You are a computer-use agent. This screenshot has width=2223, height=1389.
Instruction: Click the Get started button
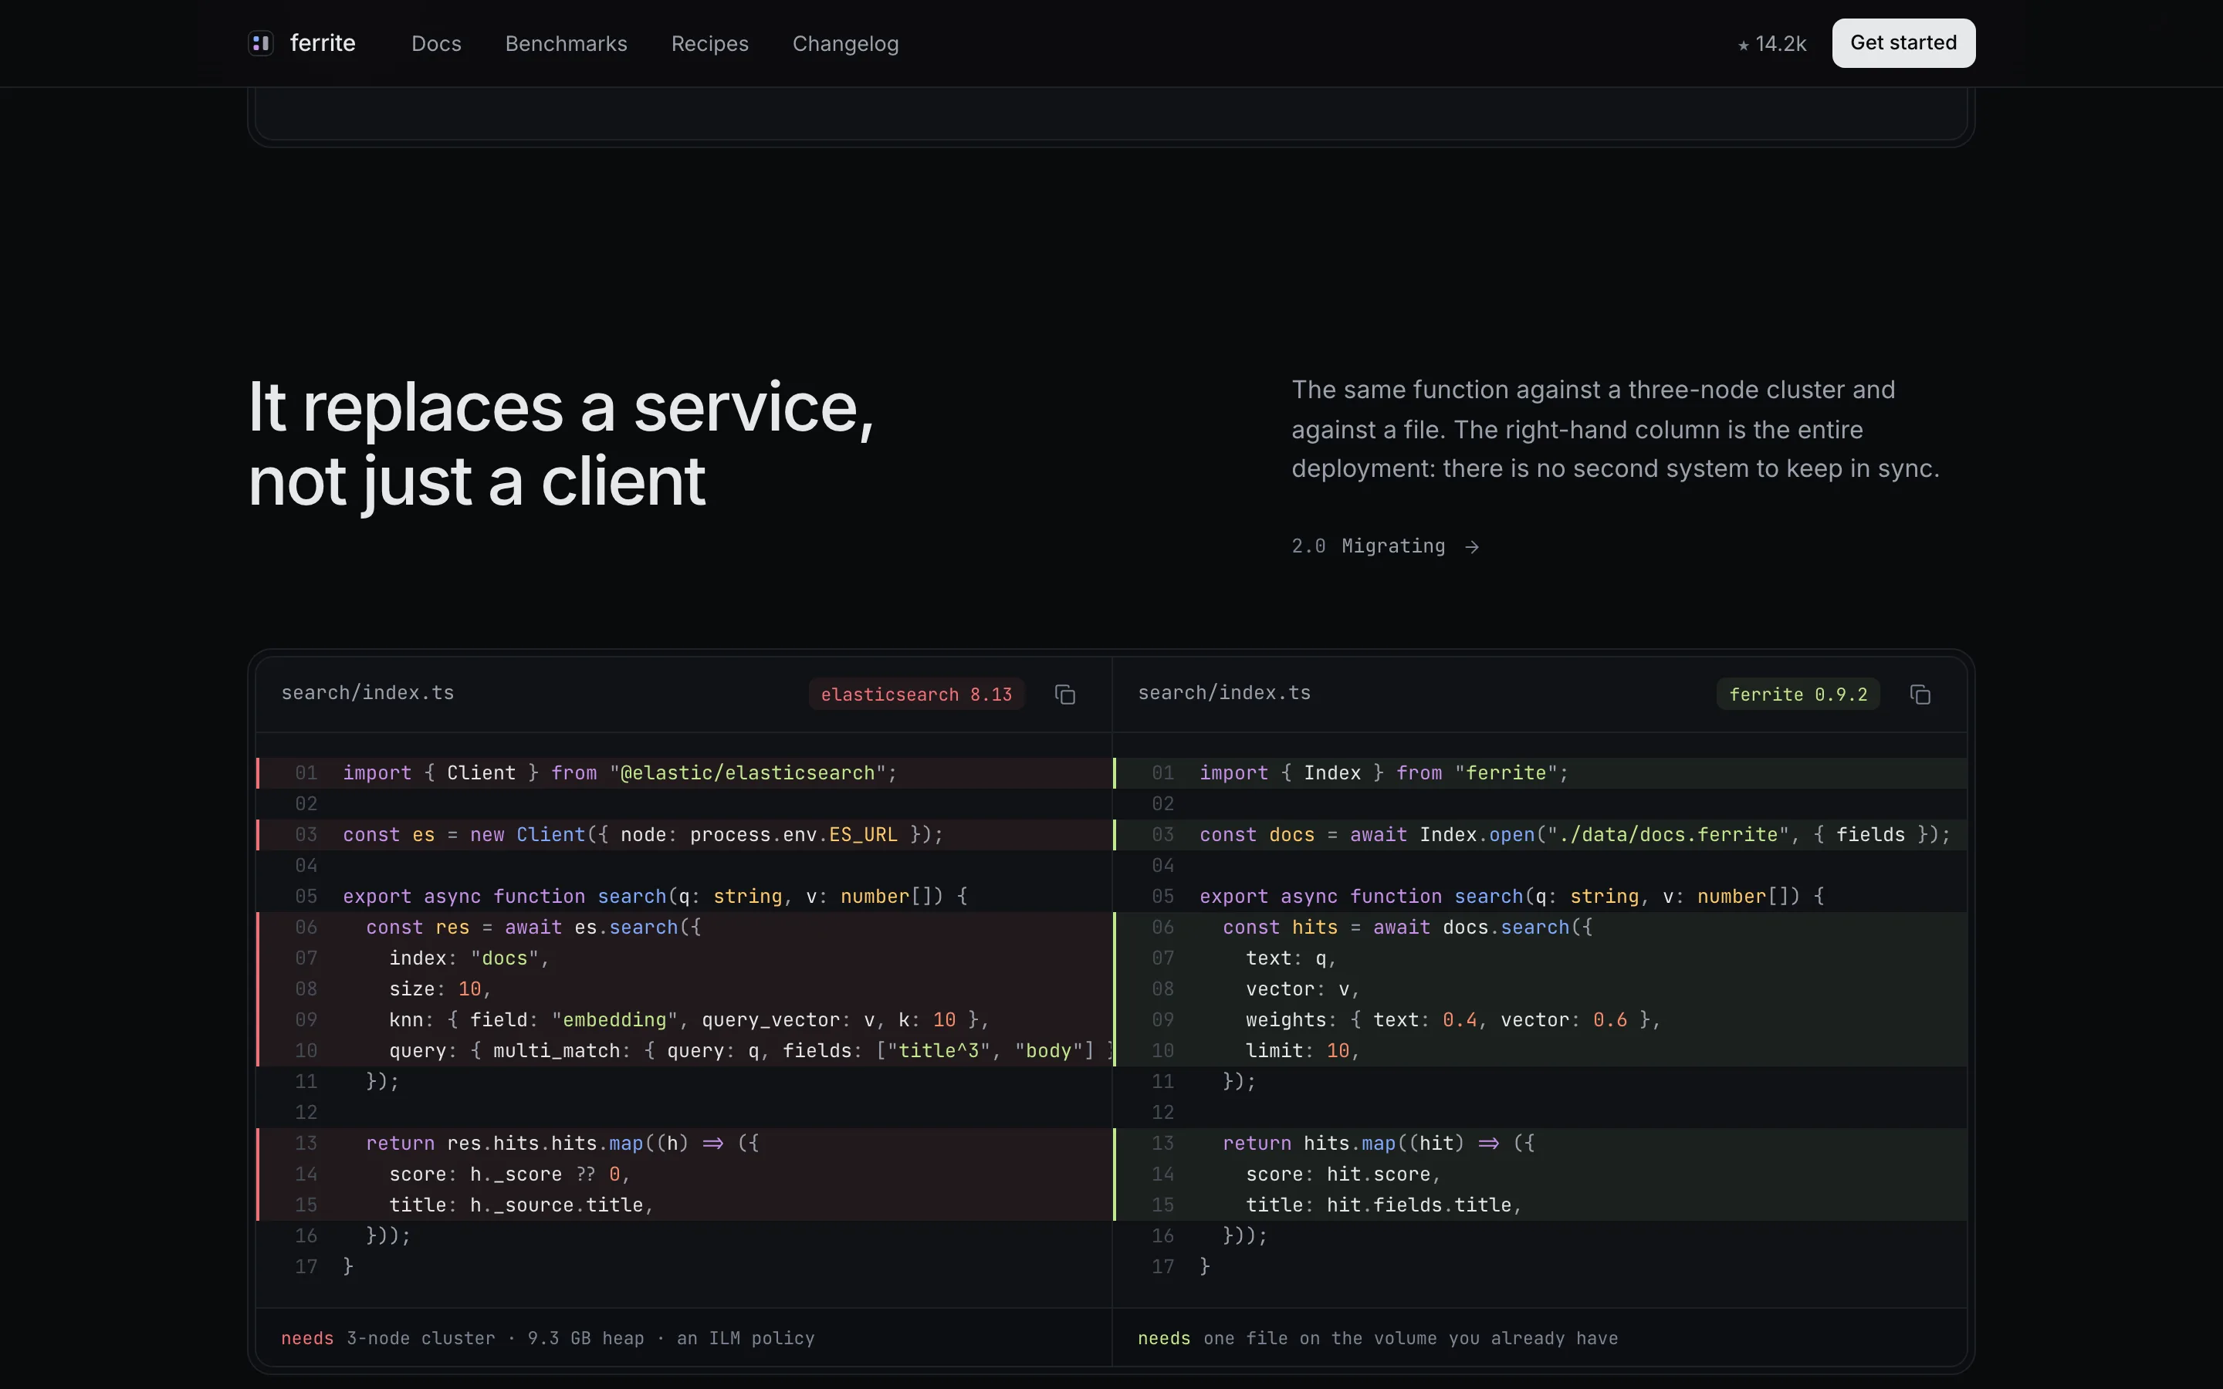point(1903,43)
